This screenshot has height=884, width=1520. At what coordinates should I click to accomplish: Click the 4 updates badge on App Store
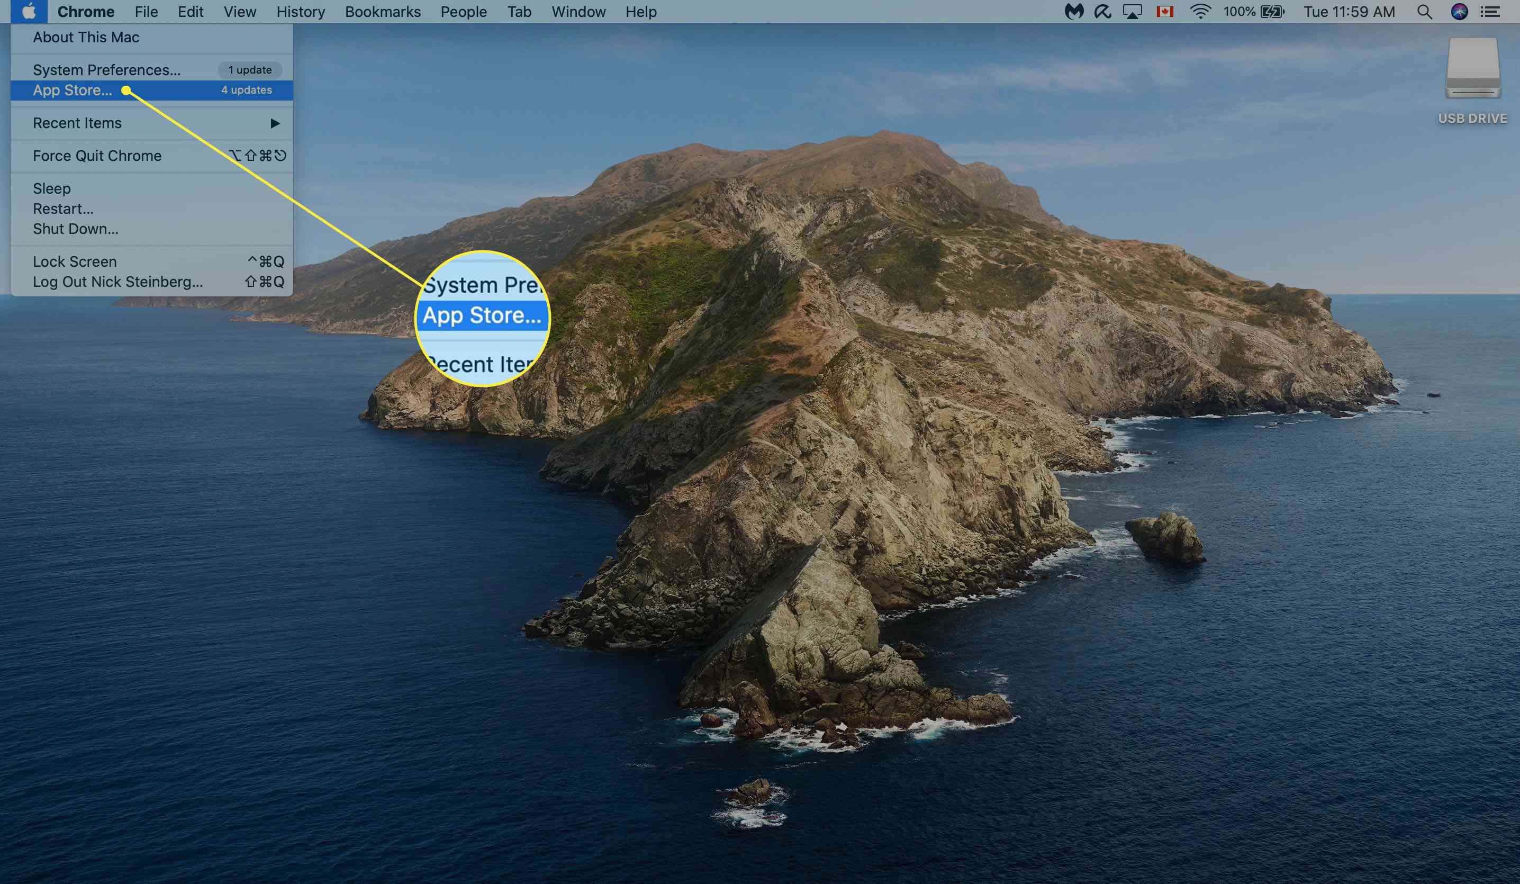[246, 89]
